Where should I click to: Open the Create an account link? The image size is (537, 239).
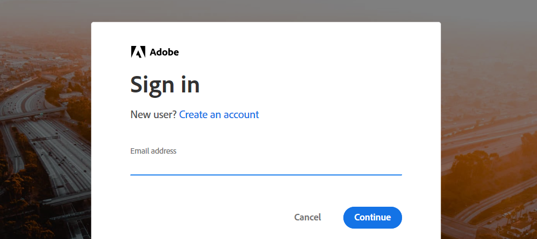[219, 114]
